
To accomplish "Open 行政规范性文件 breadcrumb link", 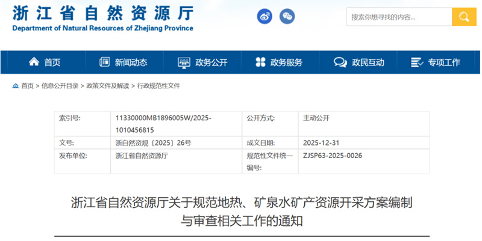I will click(158, 86).
